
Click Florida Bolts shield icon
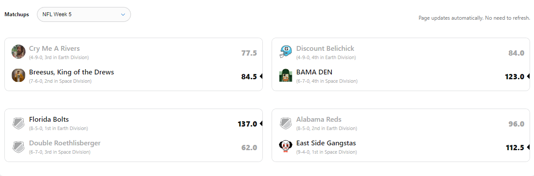pyautogui.click(x=18, y=123)
